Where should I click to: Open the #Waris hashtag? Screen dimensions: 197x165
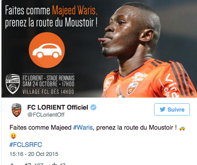coord(83,127)
